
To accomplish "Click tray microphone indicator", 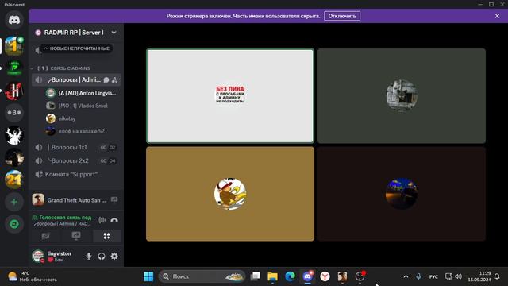I will 418,276.
